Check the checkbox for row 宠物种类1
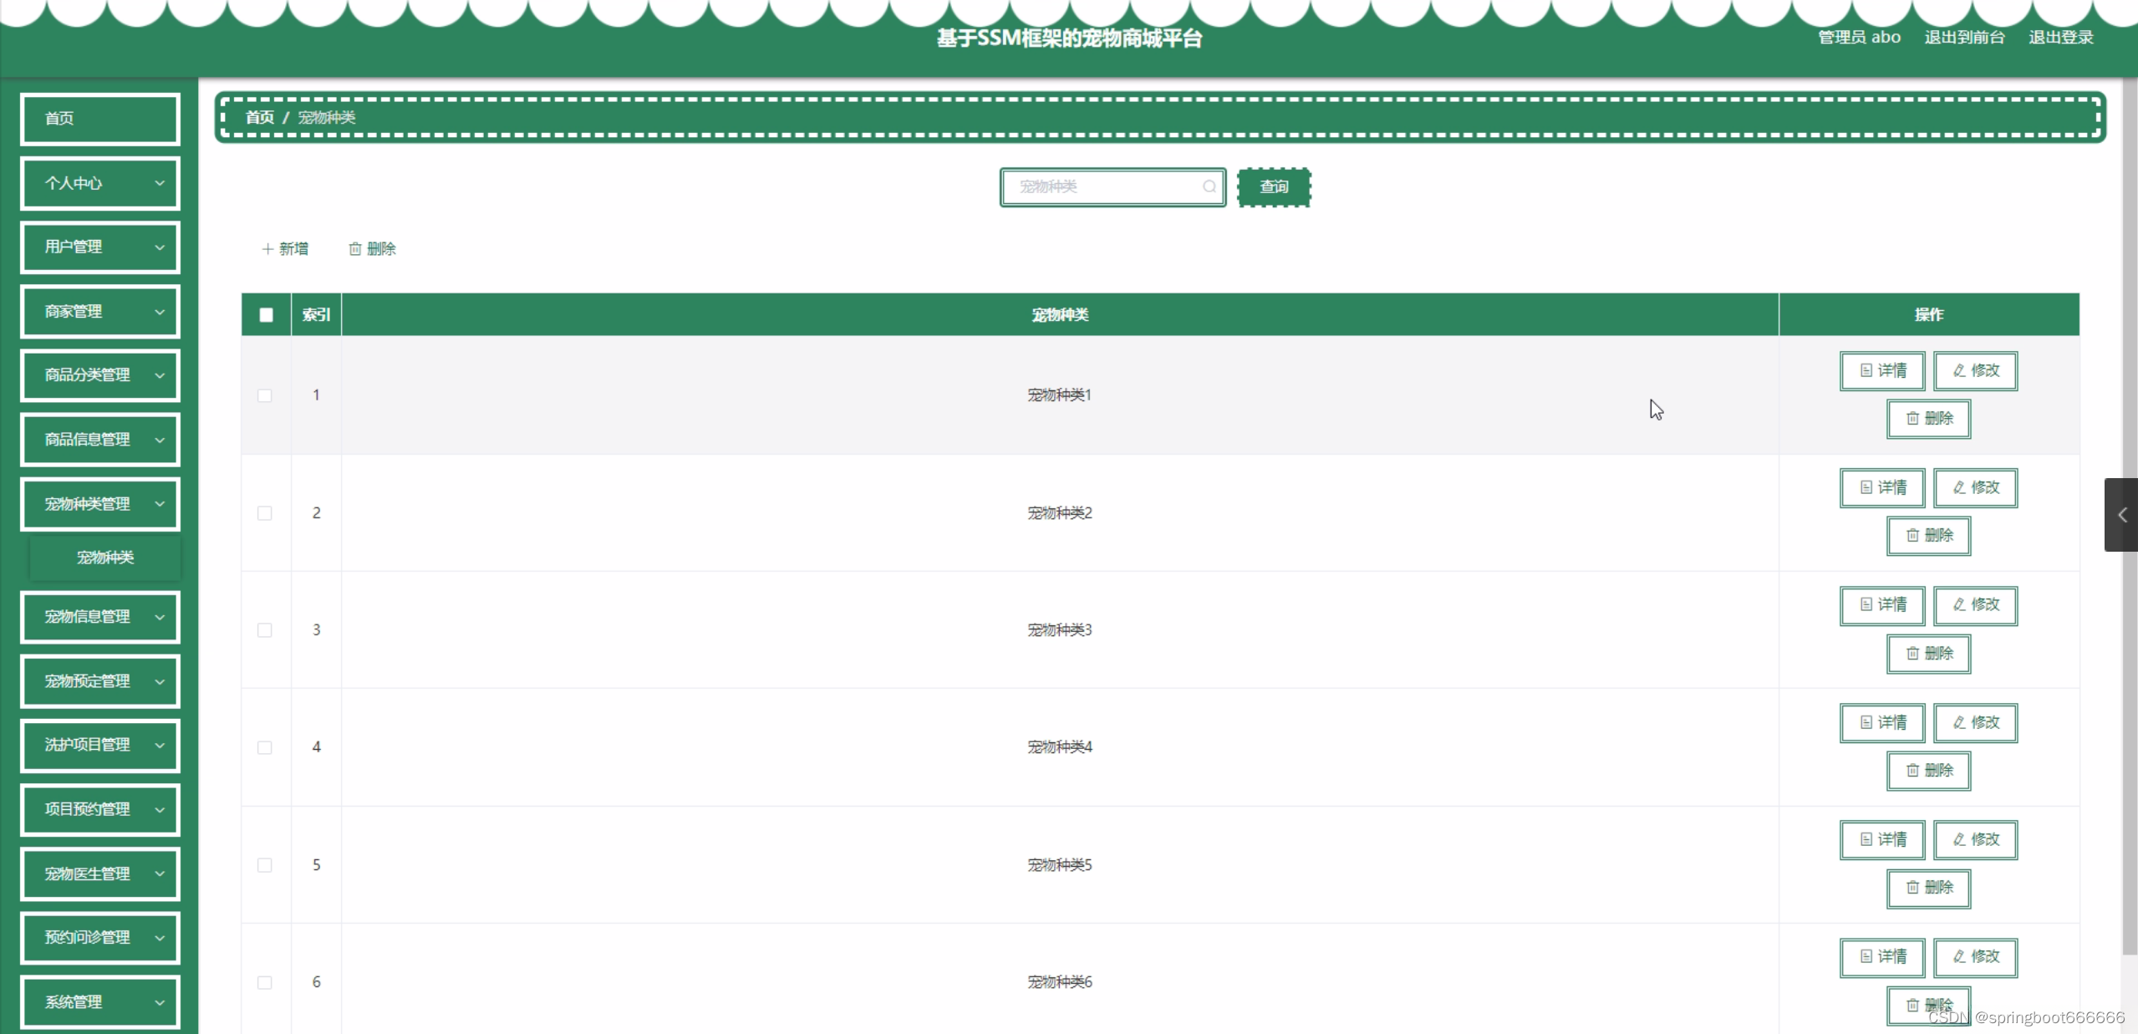Image resolution: width=2138 pixels, height=1034 pixels. pos(265,395)
